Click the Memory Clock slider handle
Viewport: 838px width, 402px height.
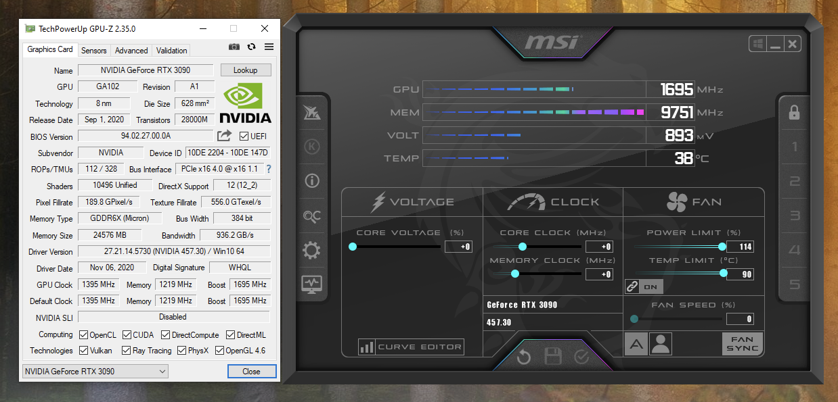[515, 274]
